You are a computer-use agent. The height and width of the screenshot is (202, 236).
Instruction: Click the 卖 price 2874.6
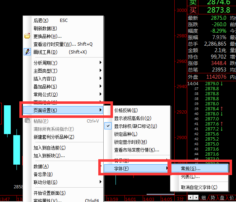click(218, 2)
